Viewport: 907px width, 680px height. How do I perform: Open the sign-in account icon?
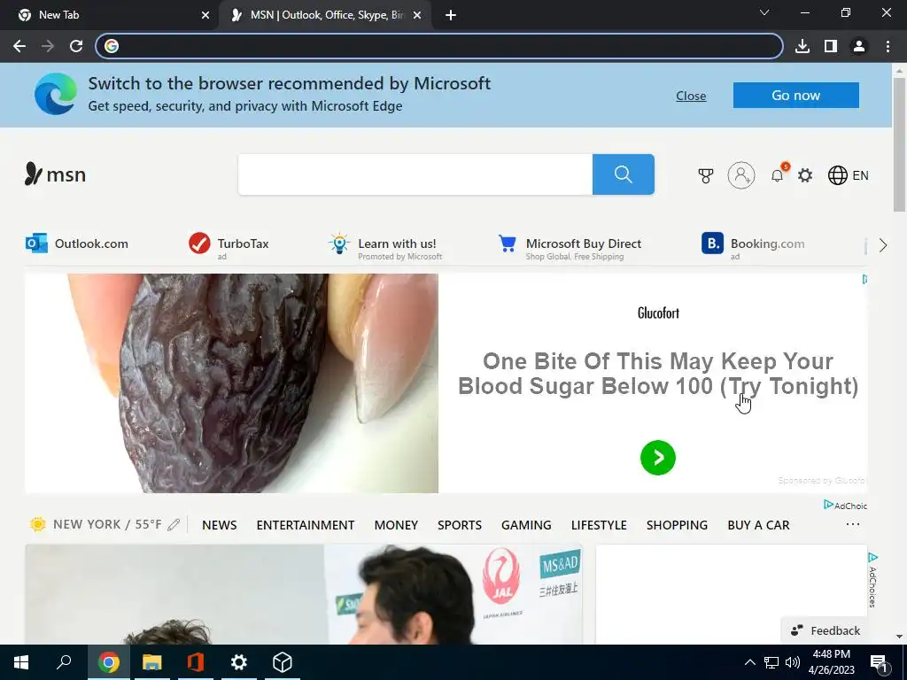[741, 175]
